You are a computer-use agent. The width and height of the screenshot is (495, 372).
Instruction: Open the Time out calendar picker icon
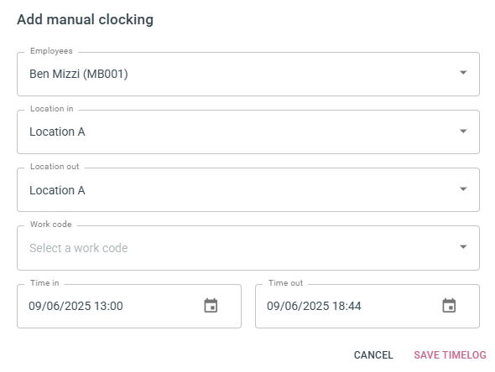pyautogui.click(x=449, y=306)
